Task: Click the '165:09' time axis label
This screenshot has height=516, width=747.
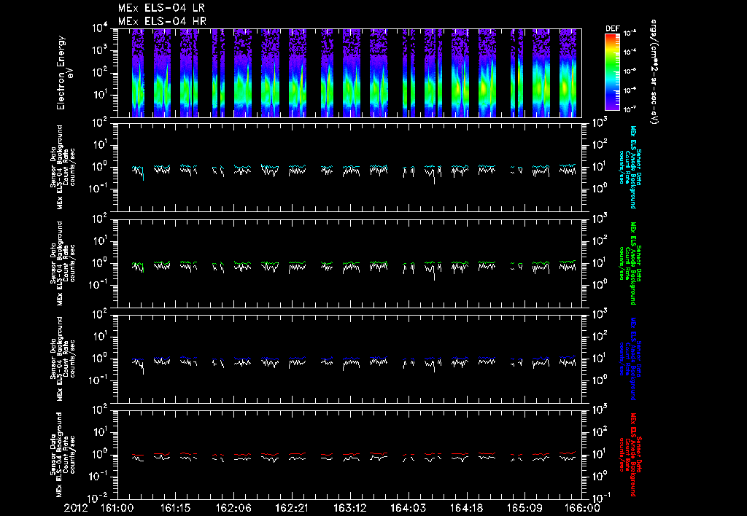Action: click(524, 509)
